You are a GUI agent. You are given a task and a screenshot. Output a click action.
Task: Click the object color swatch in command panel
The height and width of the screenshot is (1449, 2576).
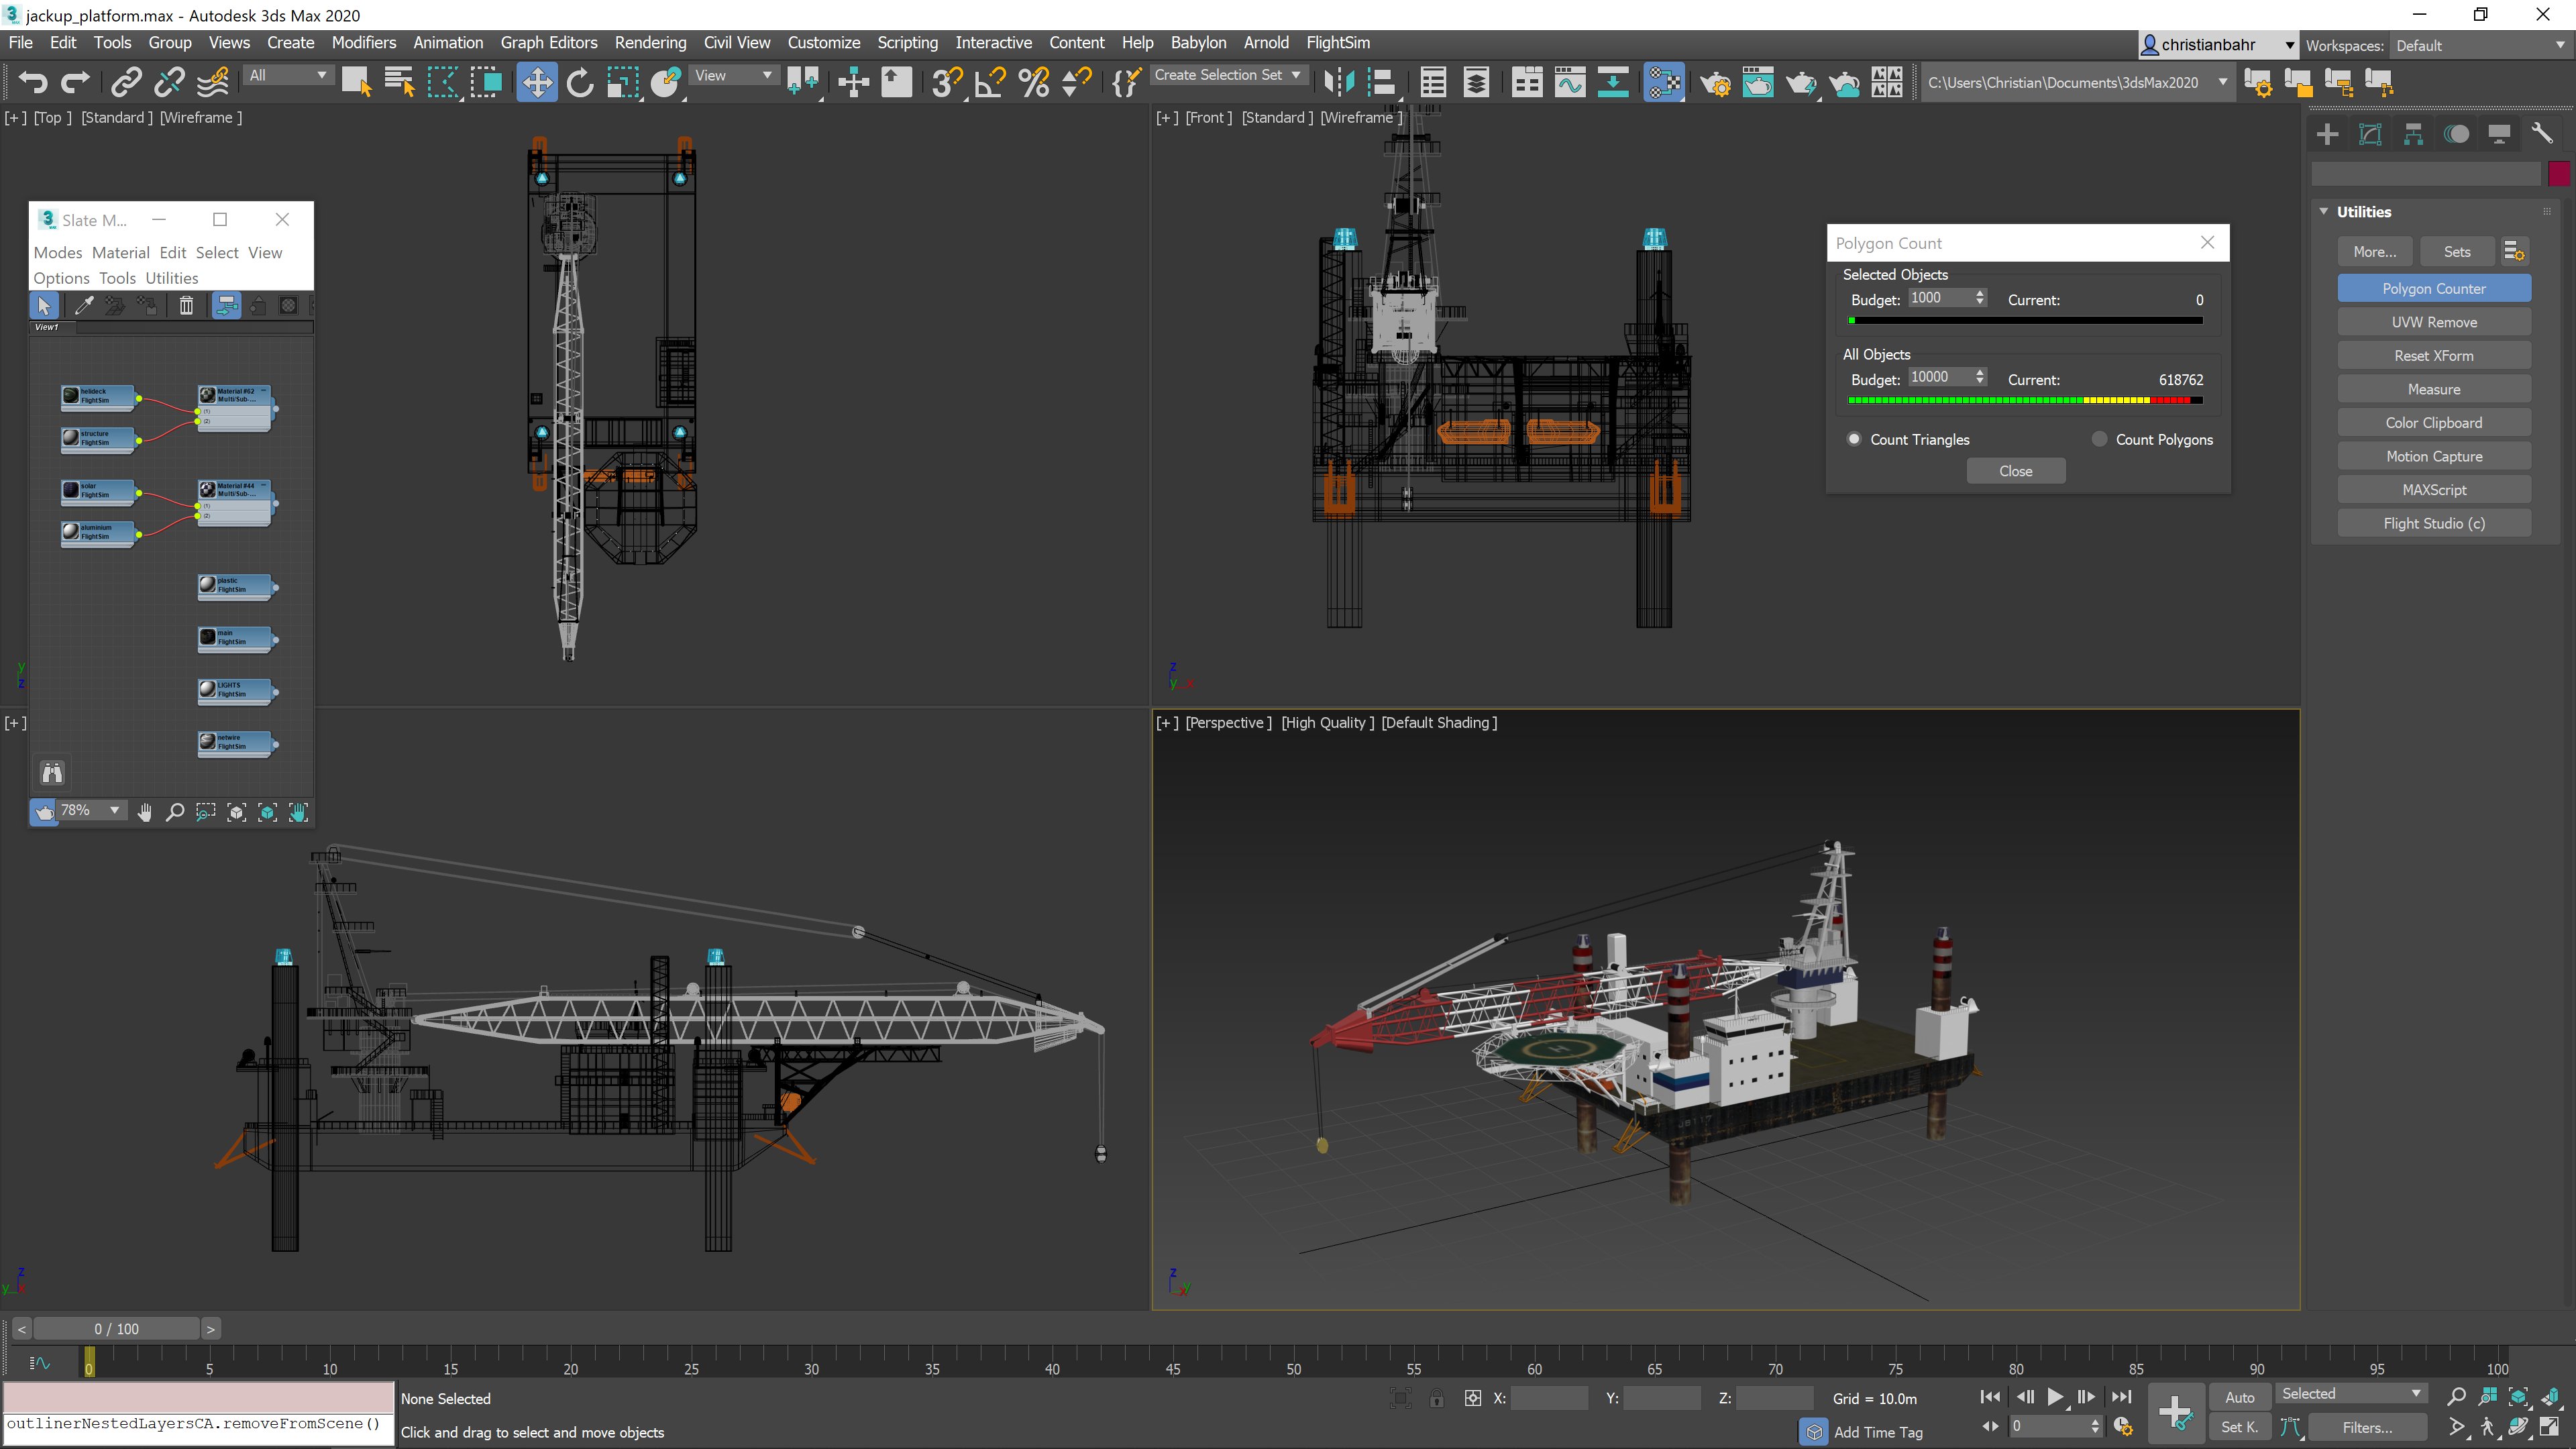coord(2559,174)
